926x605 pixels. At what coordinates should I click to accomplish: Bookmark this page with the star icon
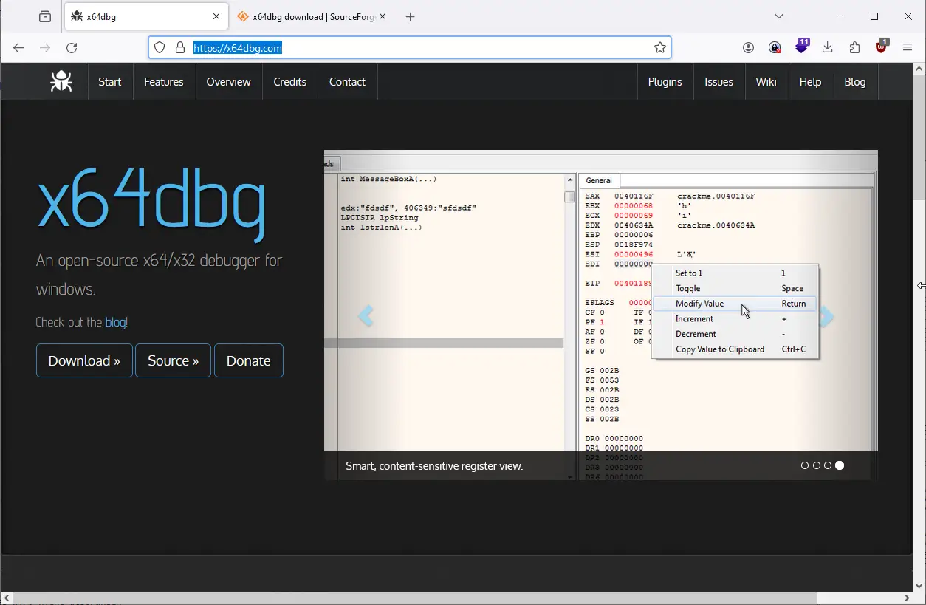(660, 48)
